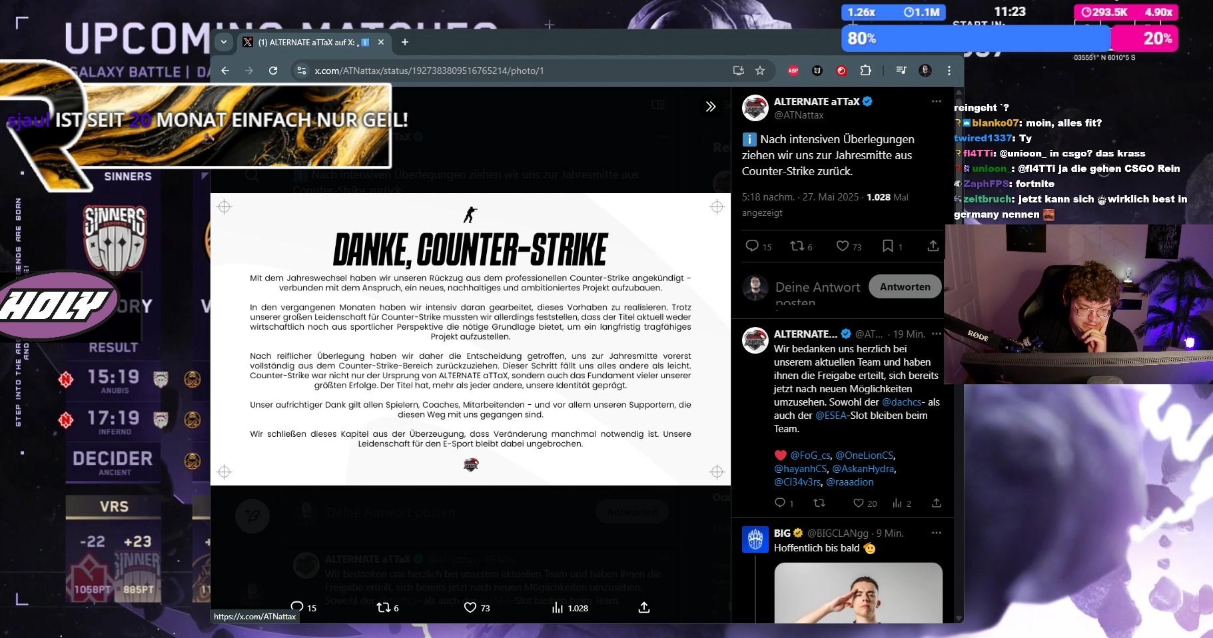This screenshot has width=1213, height=638.
Task: Repost the 19 Min. ALTERNATE tweet
Action: (x=819, y=503)
